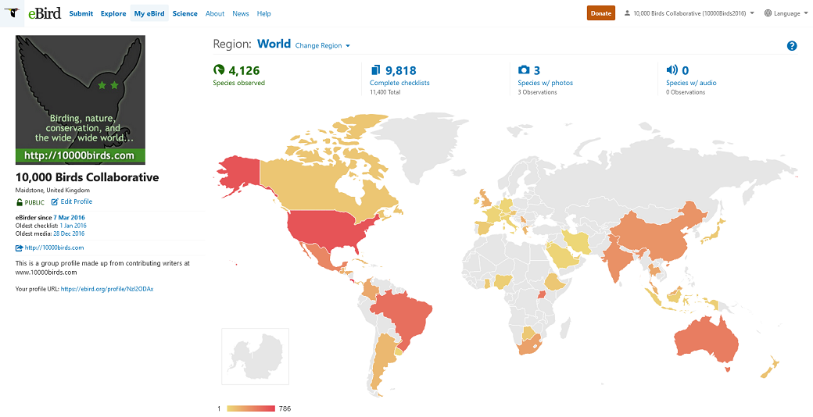
Task: Open the oldest checklist 1 Jan 2016 link
Action: coord(73,226)
